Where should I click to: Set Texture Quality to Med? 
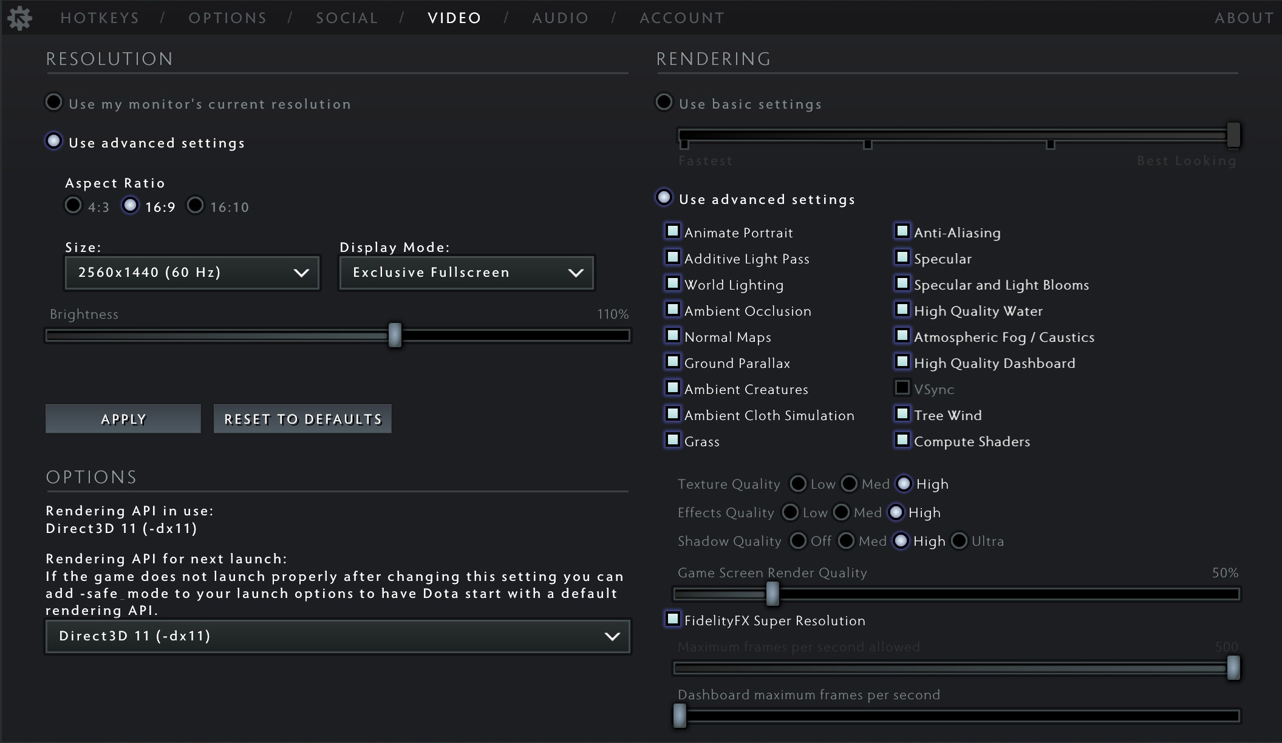click(x=850, y=484)
